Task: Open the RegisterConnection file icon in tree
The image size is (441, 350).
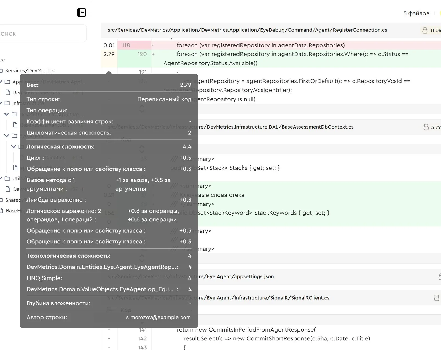Action: click(x=8, y=93)
